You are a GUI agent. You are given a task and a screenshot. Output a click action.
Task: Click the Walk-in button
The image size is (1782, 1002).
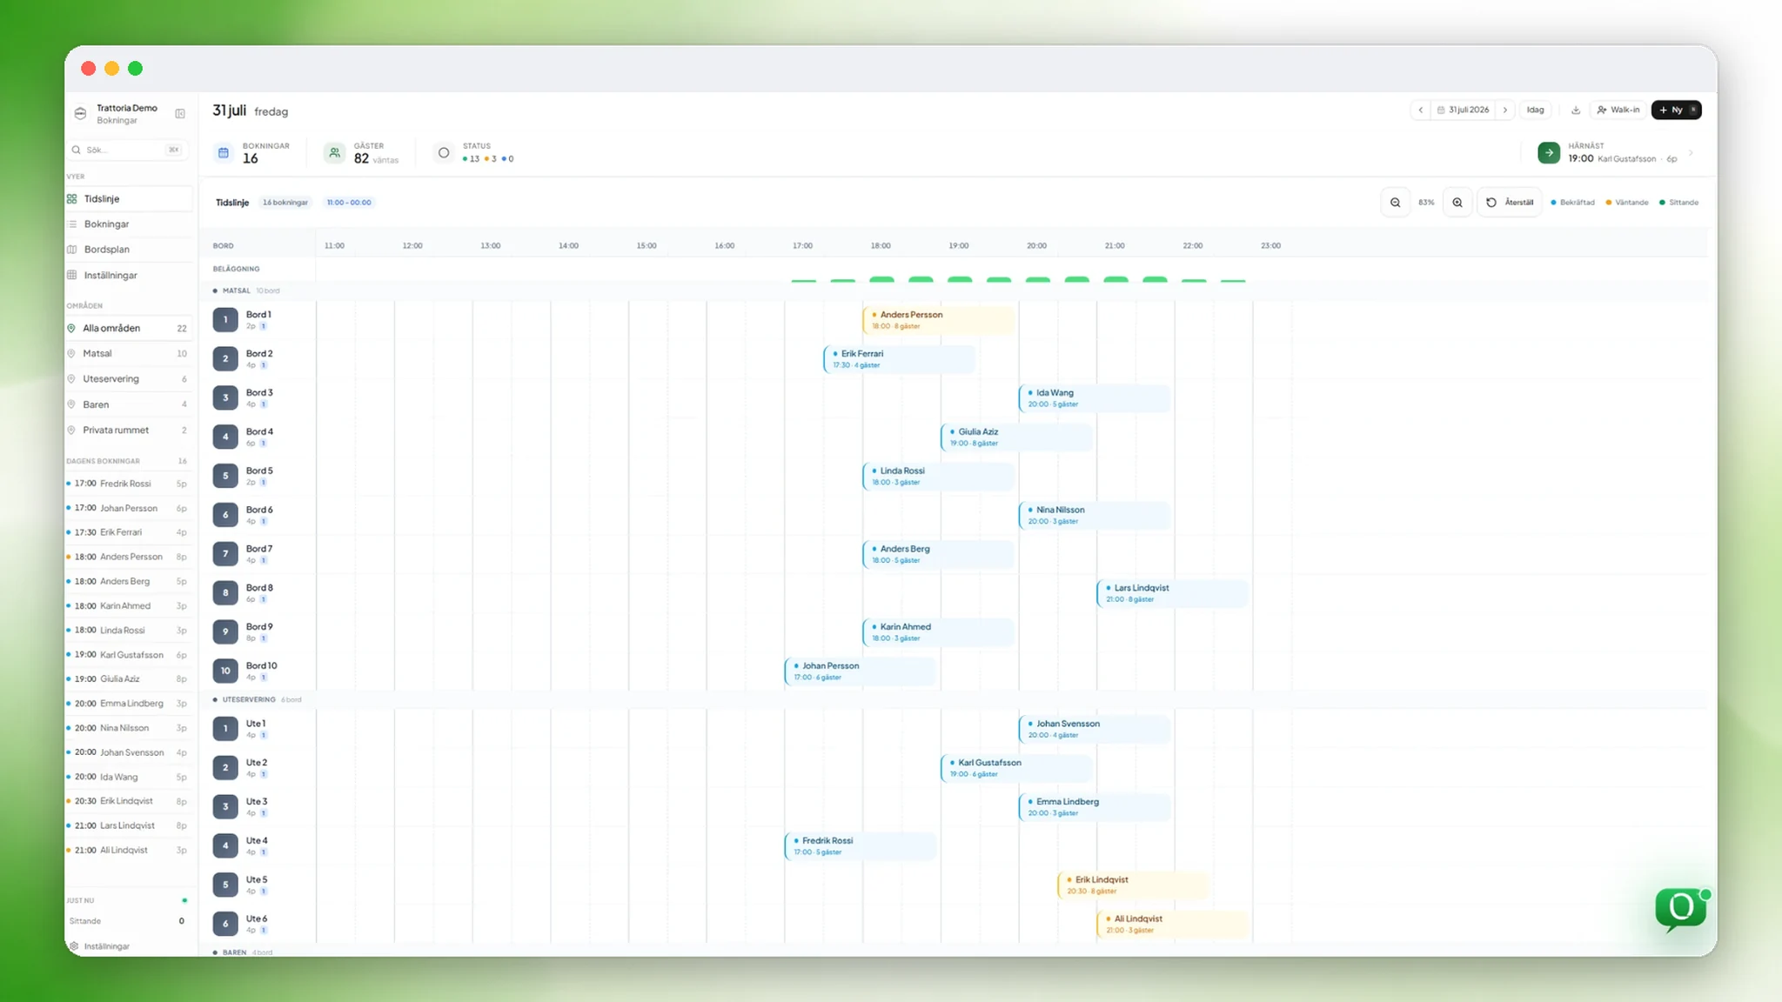point(1618,110)
